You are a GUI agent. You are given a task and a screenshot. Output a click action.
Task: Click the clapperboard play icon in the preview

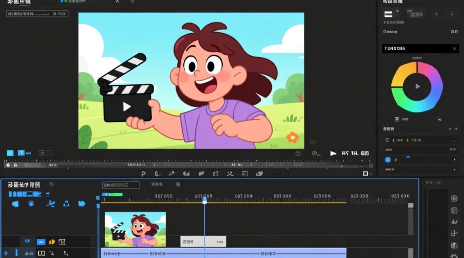(x=127, y=107)
